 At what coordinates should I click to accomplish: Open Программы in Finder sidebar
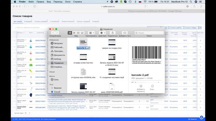pos(57,51)
